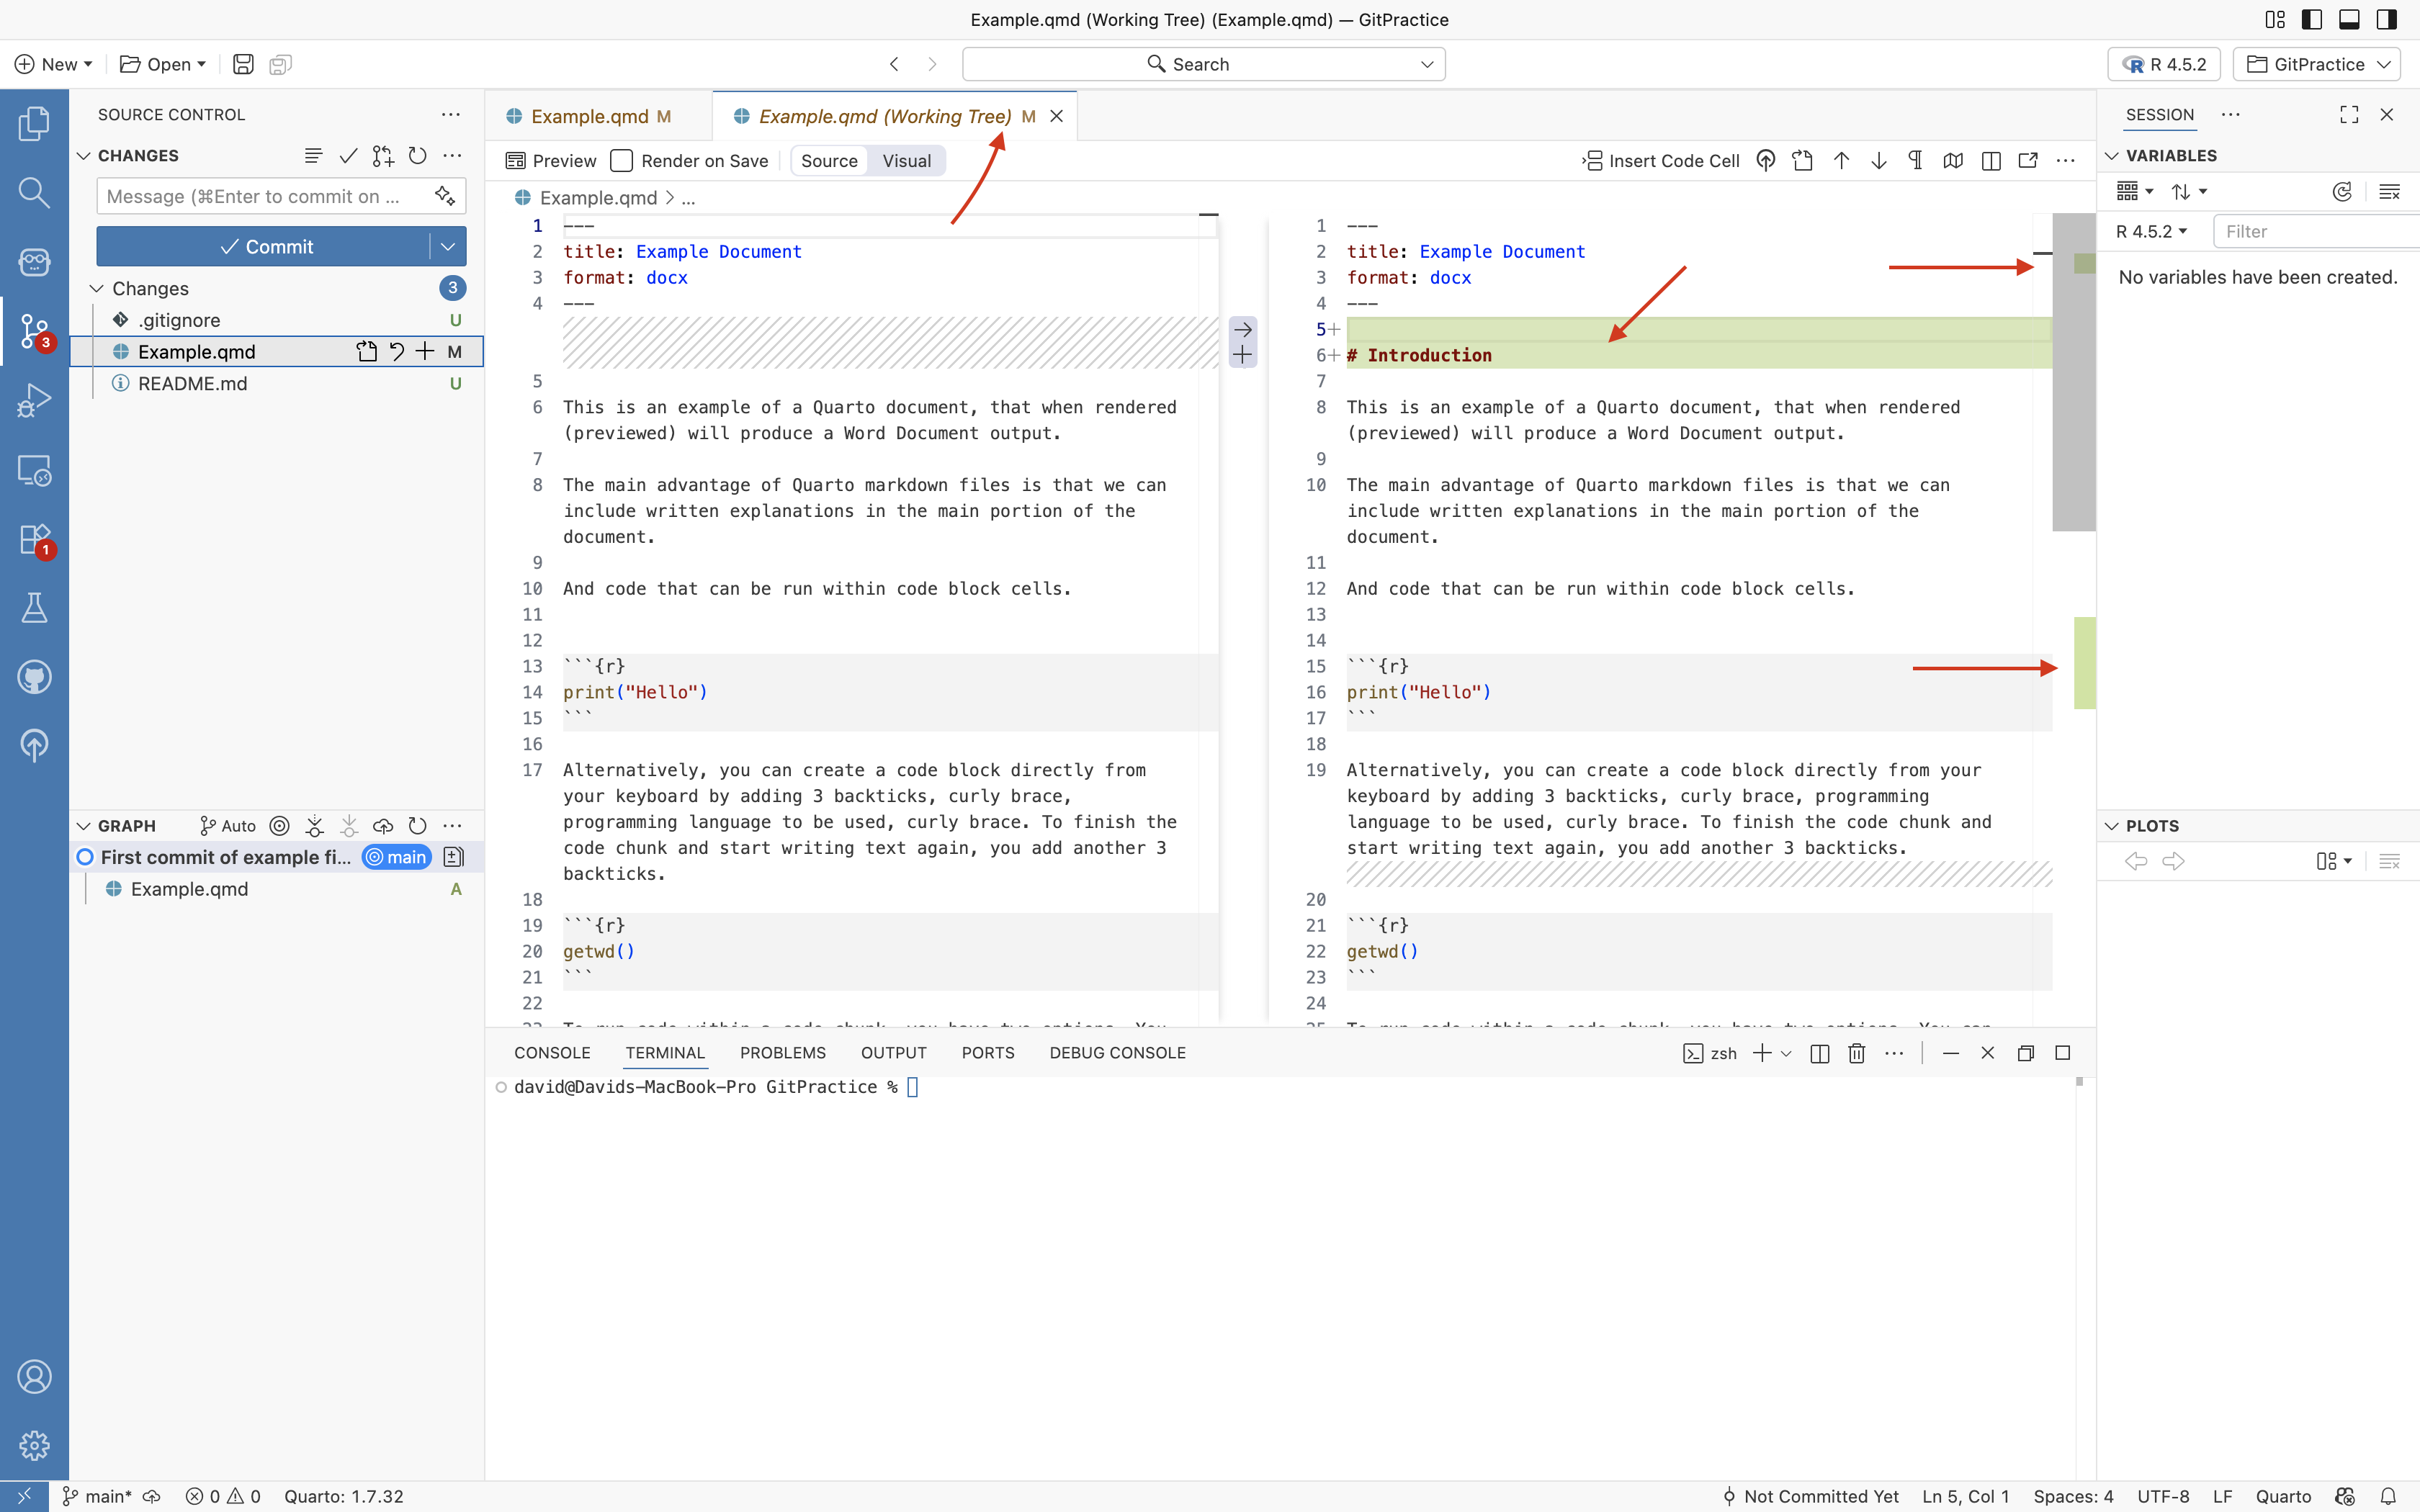Image resolution: width=2420 pixels, height=1512 pixels.
Task: Click the Extensions icon with badge
Action: point(34,539)
